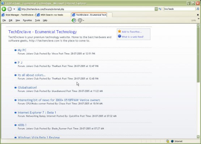Open 'Windows Vista Beta 1 Review' item
201x144 pixels.
[39, 138]
